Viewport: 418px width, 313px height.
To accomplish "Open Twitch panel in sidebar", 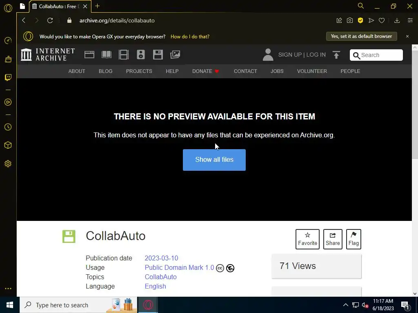I will coord(8,77).
